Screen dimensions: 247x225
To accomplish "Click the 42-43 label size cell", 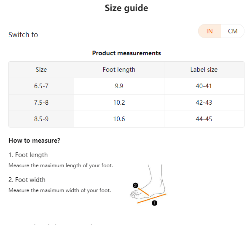I will 204,103.
